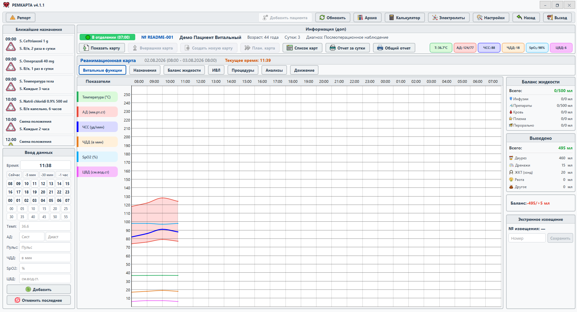Toggle the ЧСС (уд/мин) chart series

pos(97,127)
